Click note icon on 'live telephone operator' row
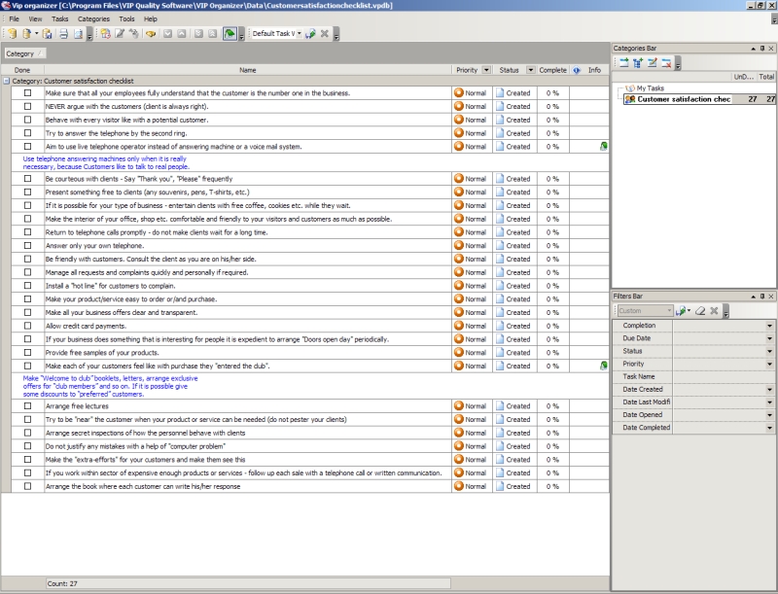 click(603, 146)
